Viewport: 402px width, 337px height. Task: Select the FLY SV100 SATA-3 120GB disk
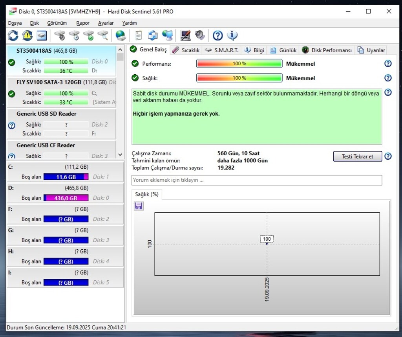(62, 92)
